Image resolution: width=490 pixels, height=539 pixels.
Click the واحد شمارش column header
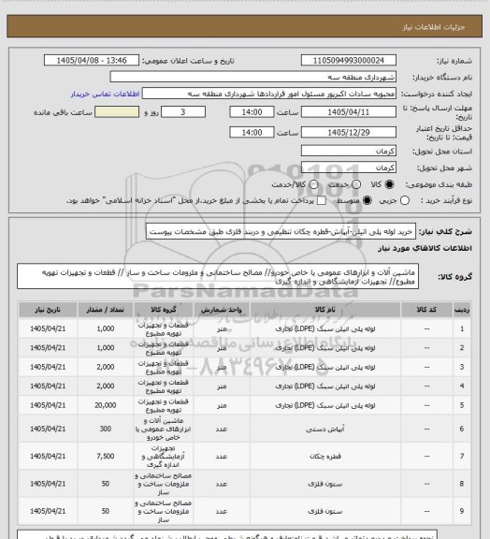click(222, 310)
